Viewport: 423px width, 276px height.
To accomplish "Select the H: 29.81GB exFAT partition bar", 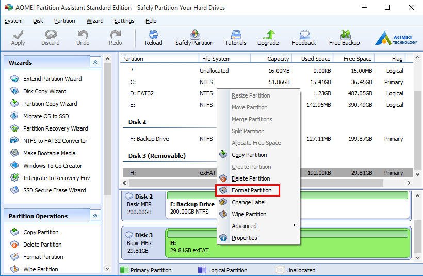I will coord(287,243).
